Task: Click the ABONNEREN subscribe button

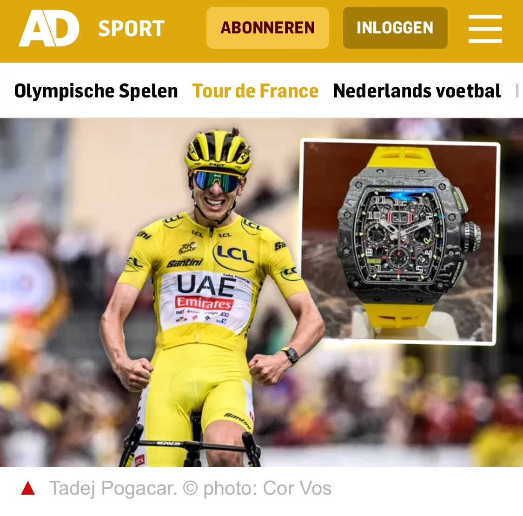Action: (x=267, y=28)
